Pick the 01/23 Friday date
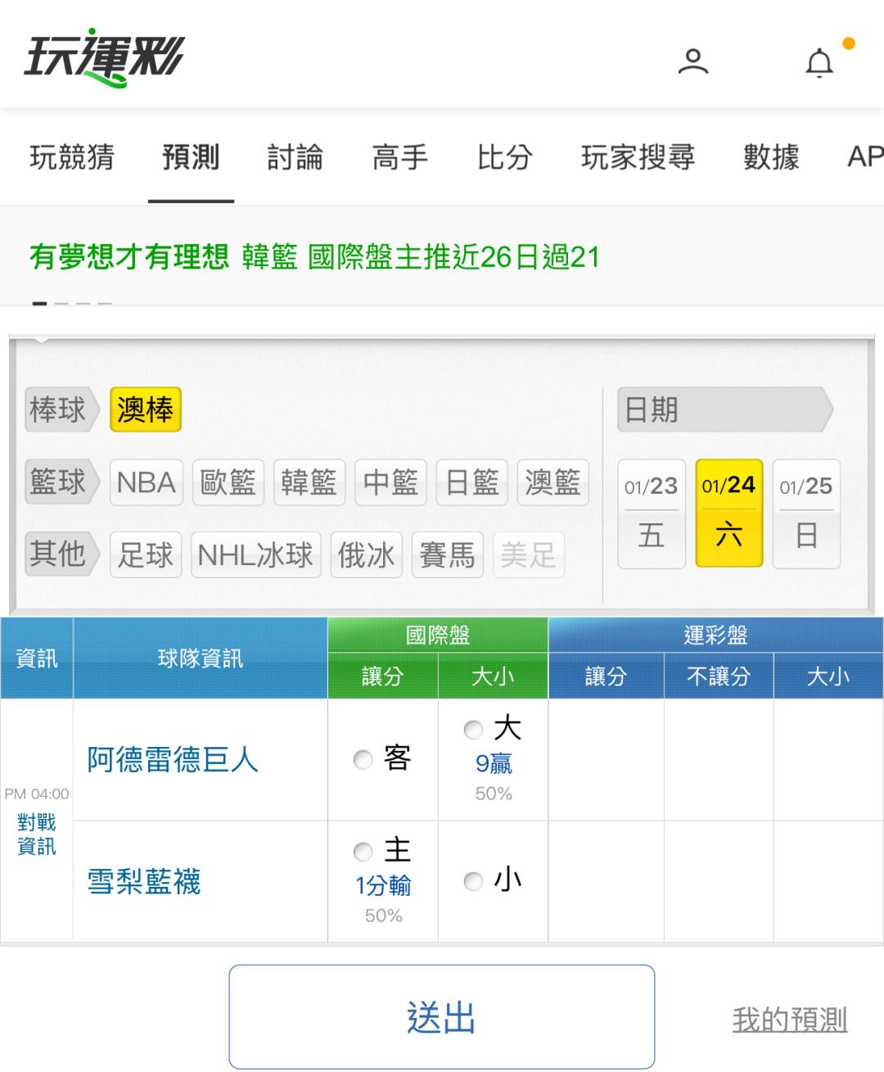The width and height of the screenshot is (884, 1072). coord(651,513)
